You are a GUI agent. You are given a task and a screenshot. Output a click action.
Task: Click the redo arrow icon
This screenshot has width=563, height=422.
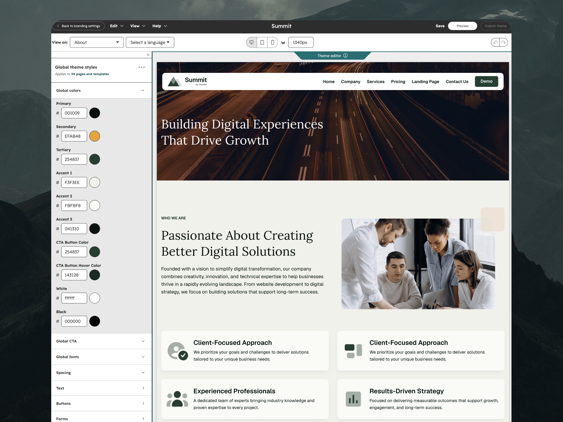tap(504, 42)
